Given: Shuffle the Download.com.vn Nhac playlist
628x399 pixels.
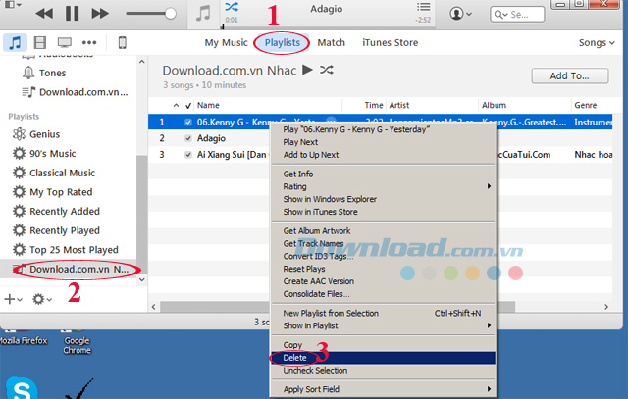Looking at the screenshot, I should [x=327, y=70].
